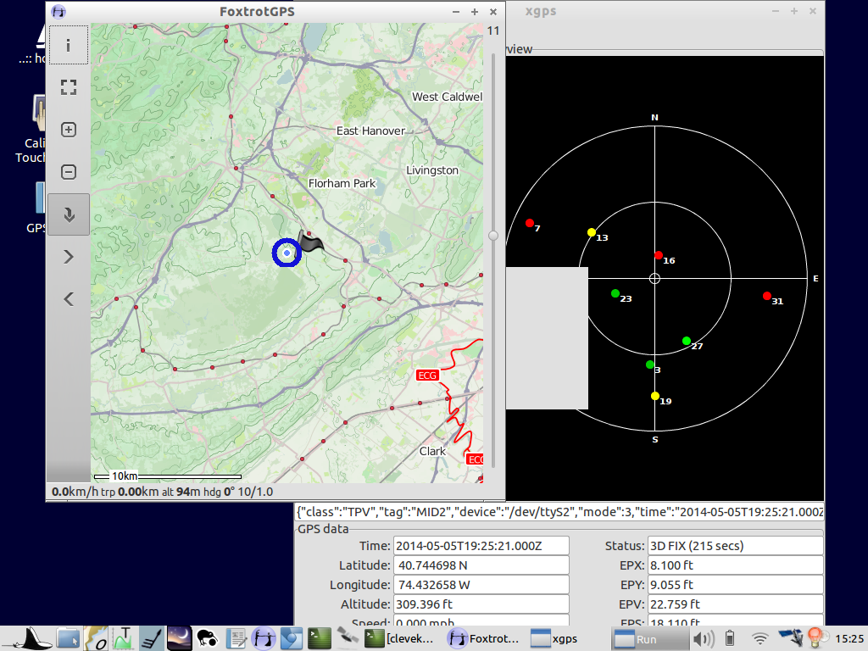Viewport: 868px width, 651px height.
Task: Open the file manager from taskbar
Action: [x=68, y=638]
